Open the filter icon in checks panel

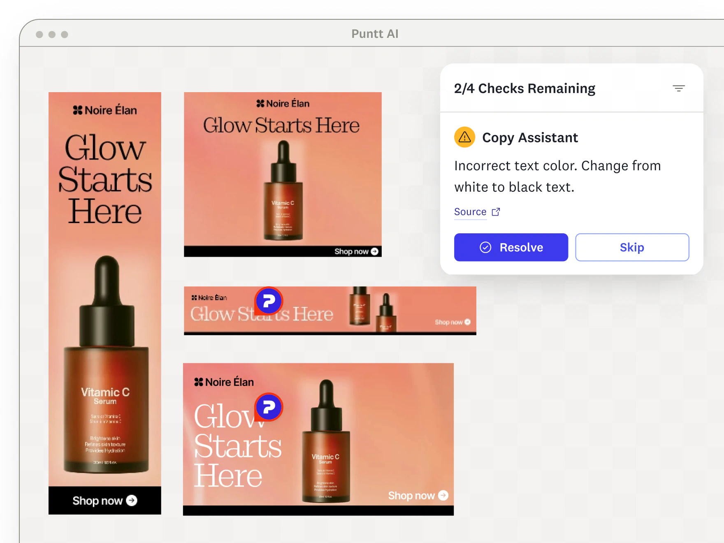point(678,88)
